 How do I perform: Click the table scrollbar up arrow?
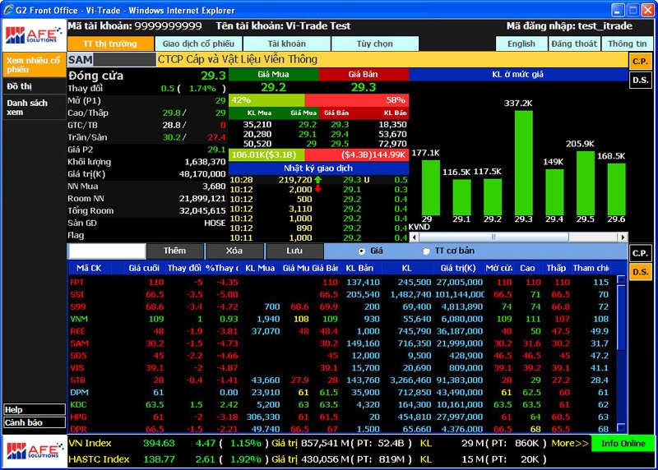pyautogui.click(x=622, y=279)
